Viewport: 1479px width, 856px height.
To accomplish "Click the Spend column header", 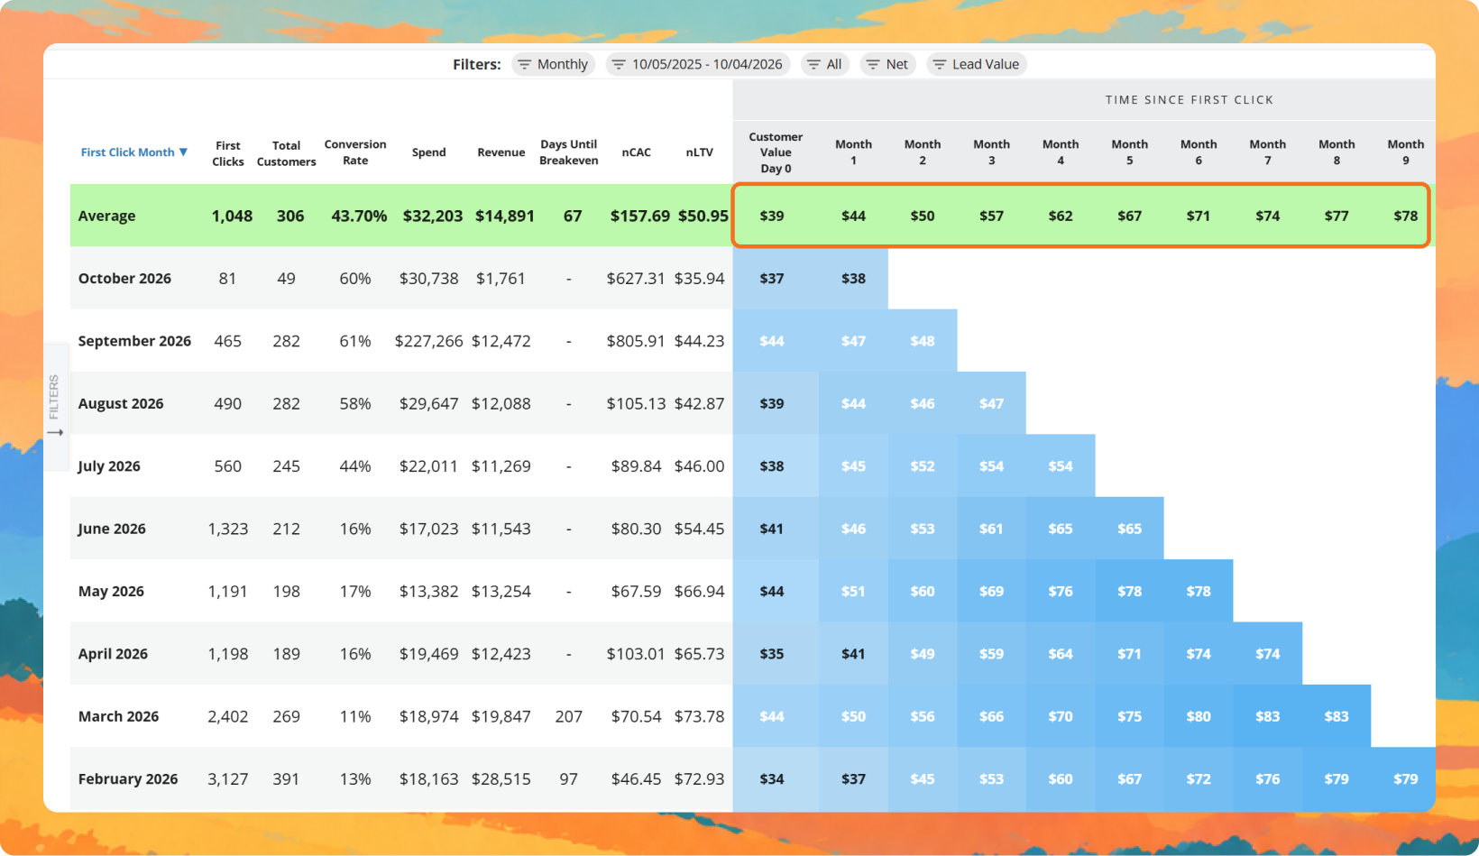I will pyautogui.click(x=429, y=152).
